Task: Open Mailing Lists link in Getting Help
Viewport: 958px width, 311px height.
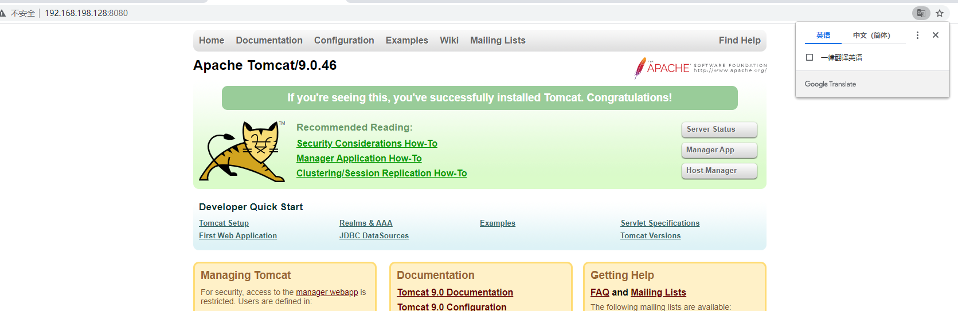Action: pos(658,293)
